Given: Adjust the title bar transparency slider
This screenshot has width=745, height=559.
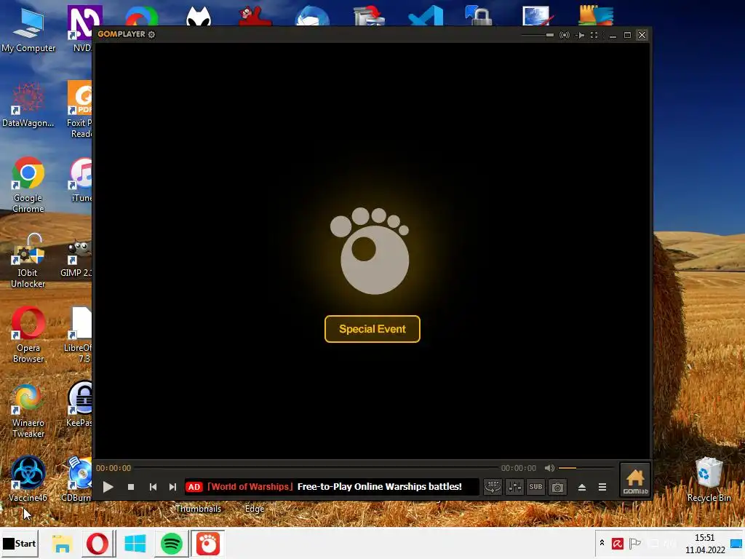Looking at the screenshot, I should pos(538,35).
